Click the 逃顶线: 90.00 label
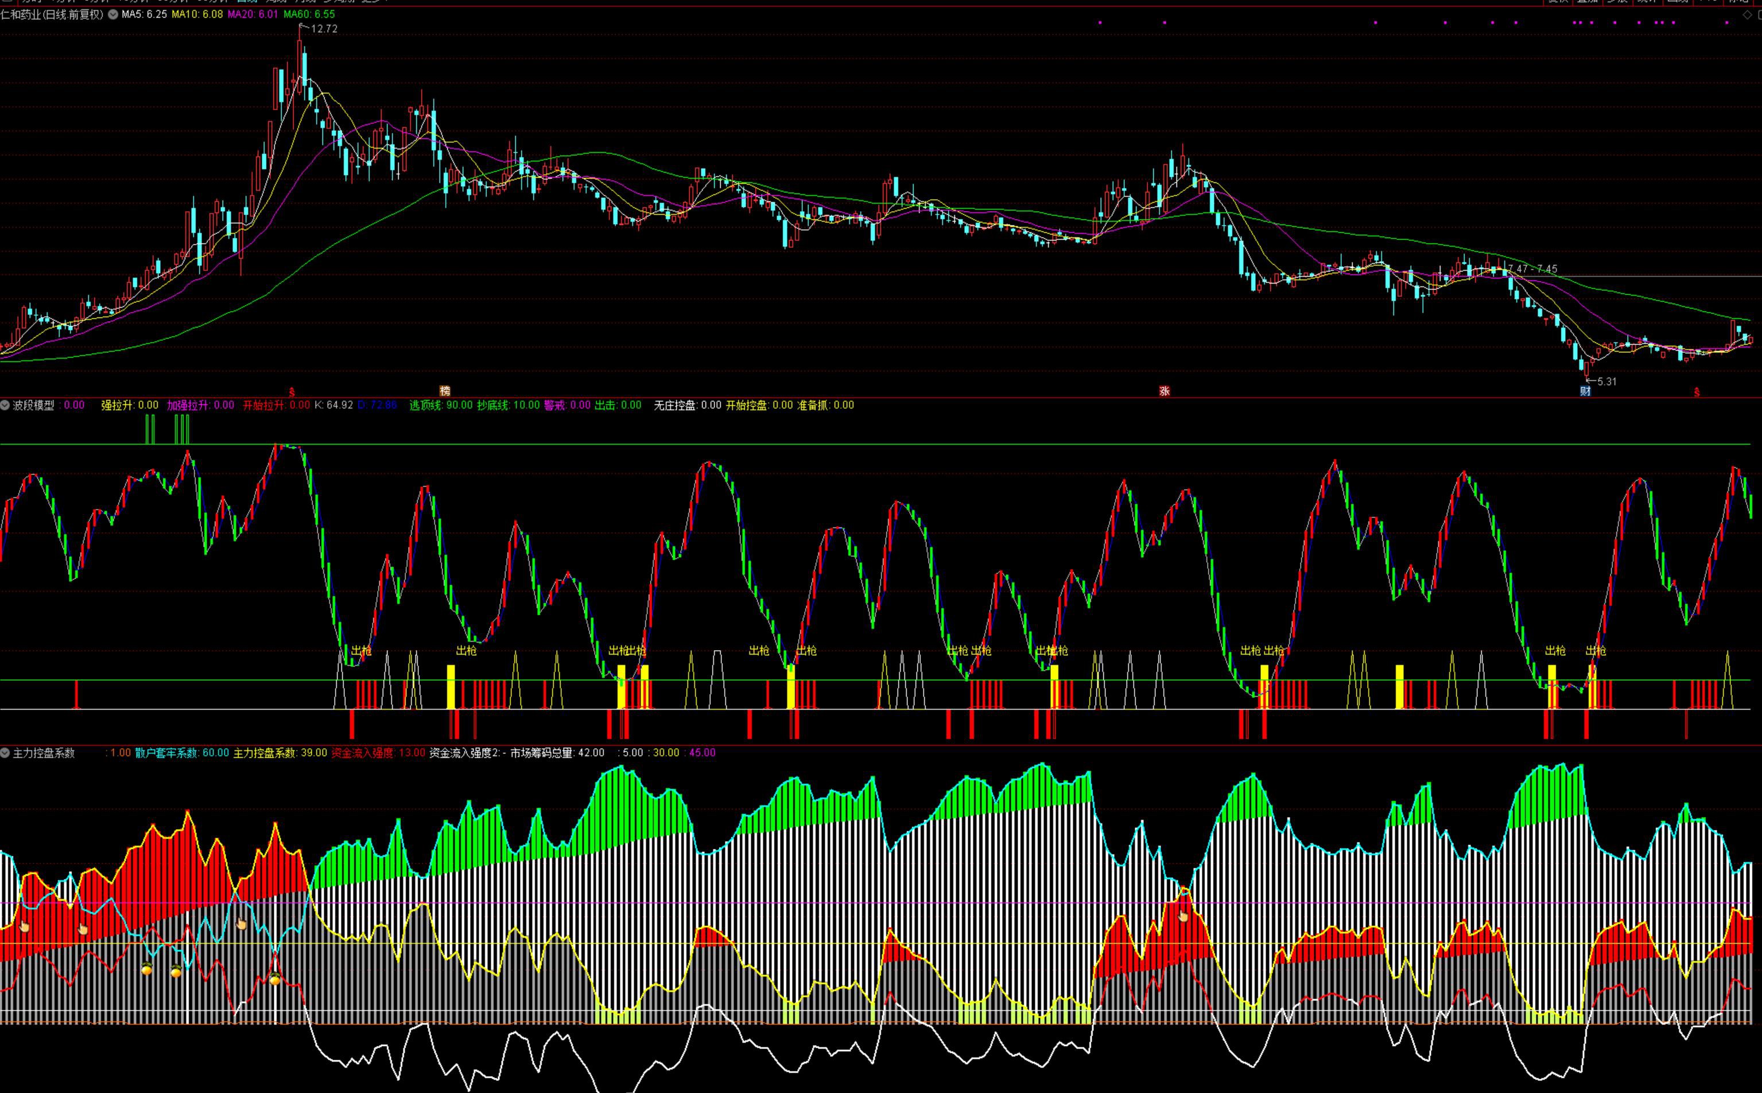This screenshot has width=1762, height=1093. point(441,406)
